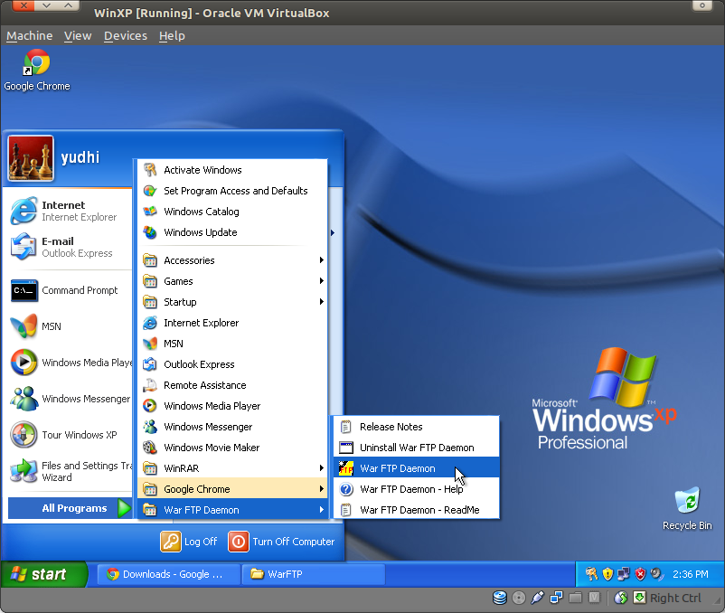The image size is (725, 613).
Task: Open the Recycle Bin desktop icon
Action: 687,508
